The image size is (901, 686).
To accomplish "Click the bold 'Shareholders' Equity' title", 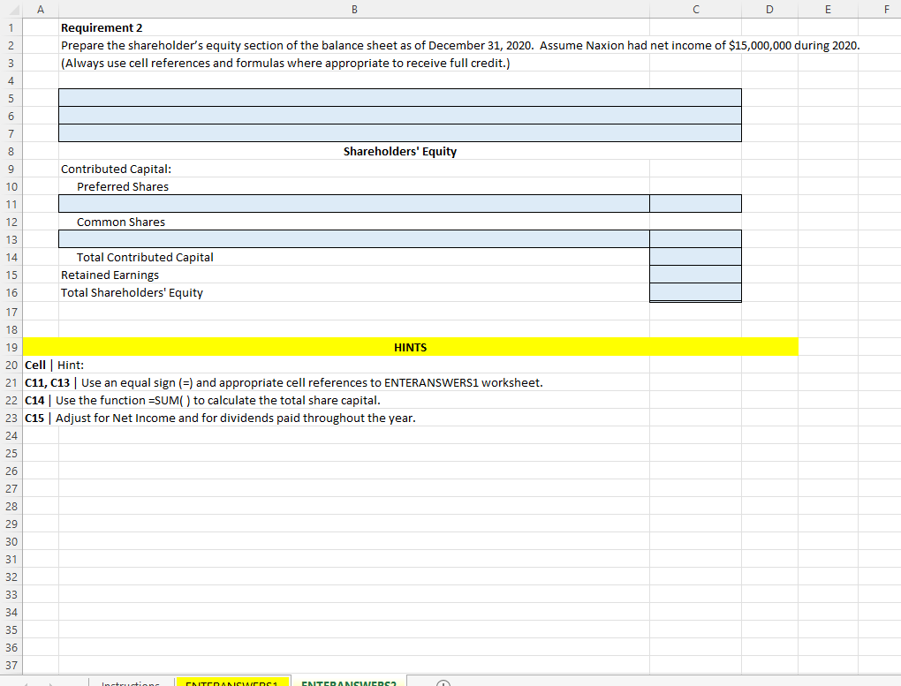I will point(400,151).
